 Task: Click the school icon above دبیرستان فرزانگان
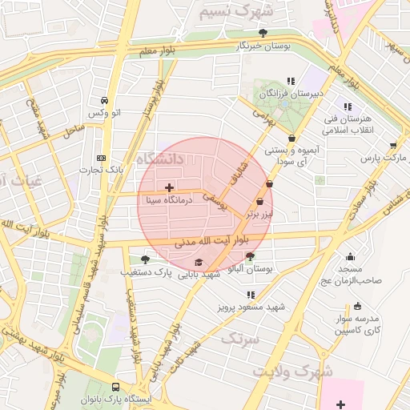click(291, 81)
